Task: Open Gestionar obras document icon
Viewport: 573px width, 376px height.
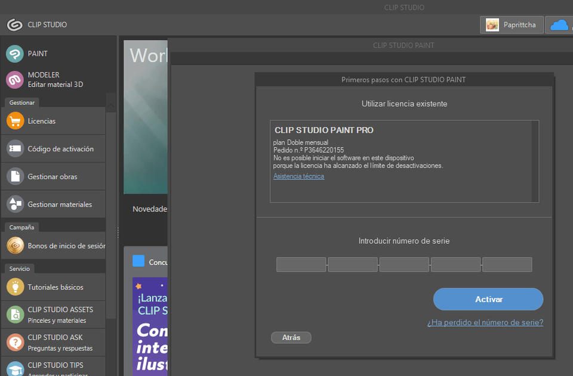Action: pyautogui.click(x=16, y=176)
